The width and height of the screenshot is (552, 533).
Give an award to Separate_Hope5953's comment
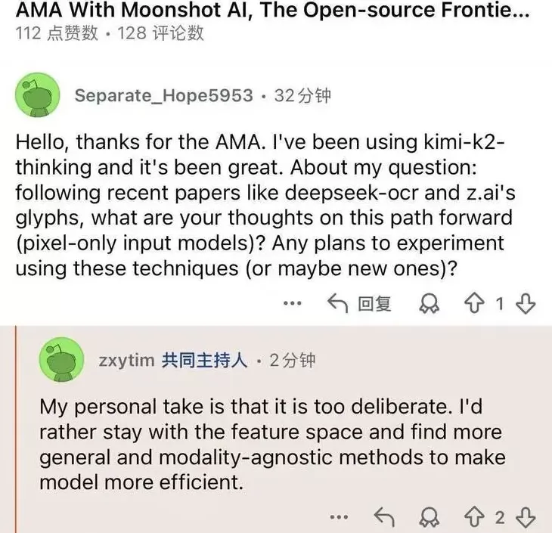430,304
